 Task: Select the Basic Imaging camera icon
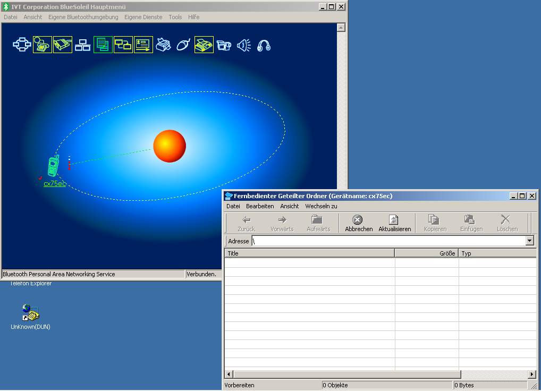tap(224, 45)
